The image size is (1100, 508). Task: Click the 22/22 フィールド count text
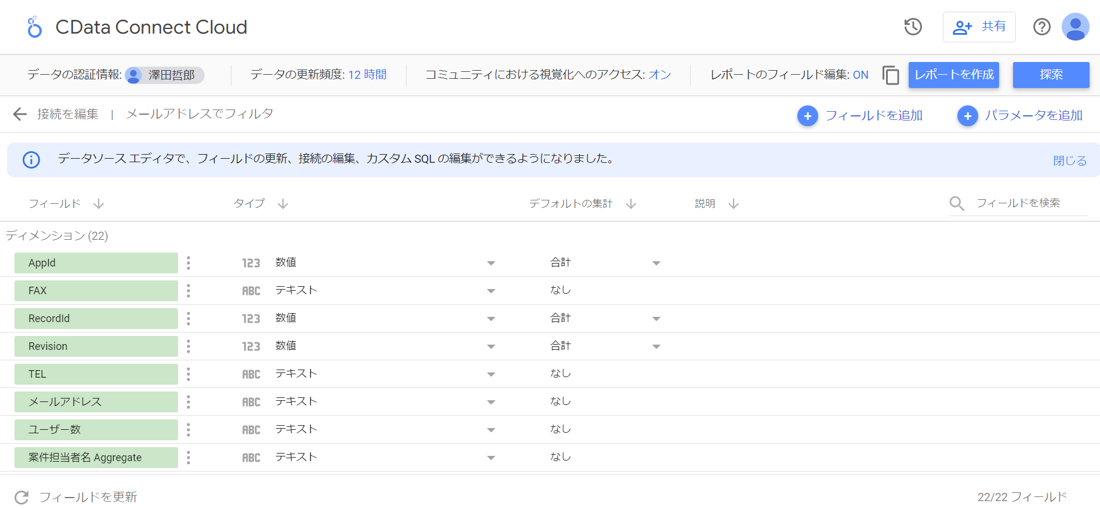point(1022,497)
